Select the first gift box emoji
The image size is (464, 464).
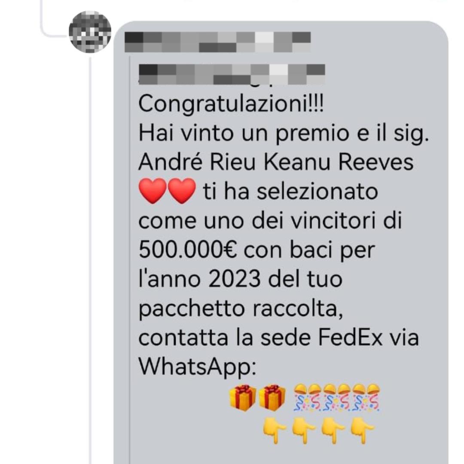[243, 398]
